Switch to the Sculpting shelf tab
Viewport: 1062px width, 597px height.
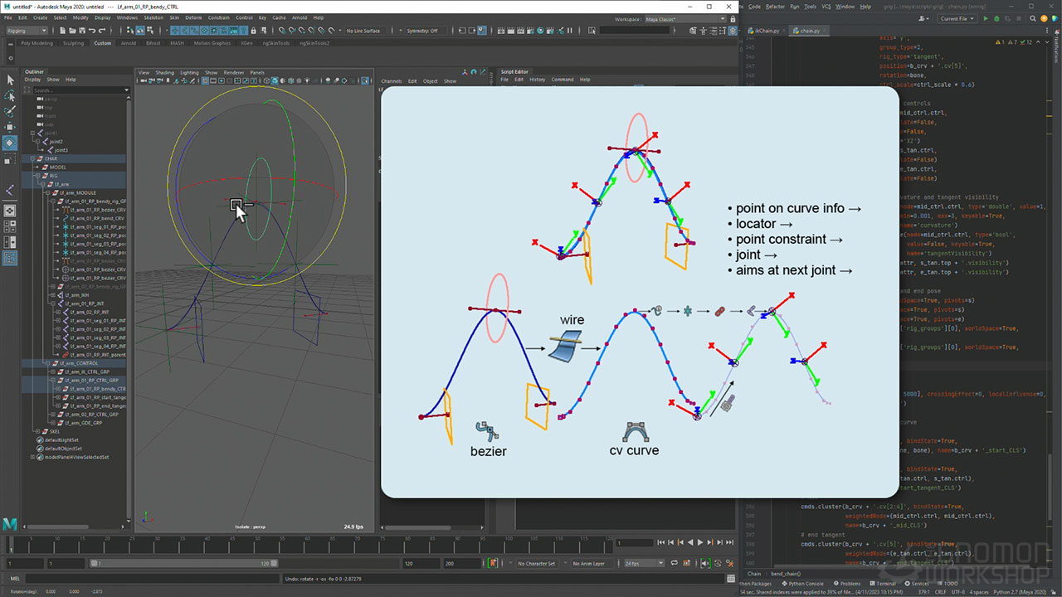tap(74, 43)
